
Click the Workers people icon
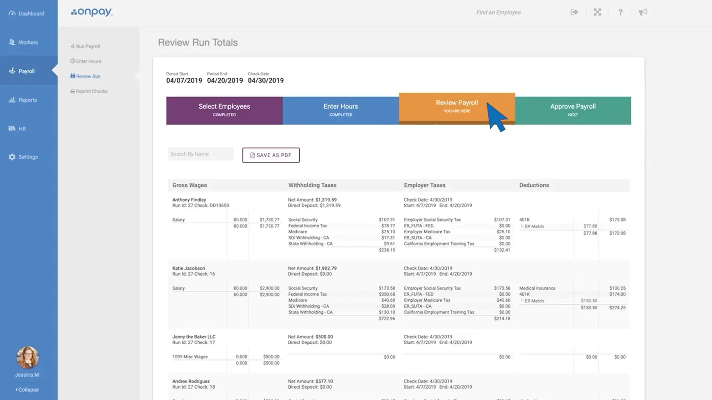pos(12,42)
